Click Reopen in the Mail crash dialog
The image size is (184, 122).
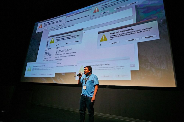(60, 26)
